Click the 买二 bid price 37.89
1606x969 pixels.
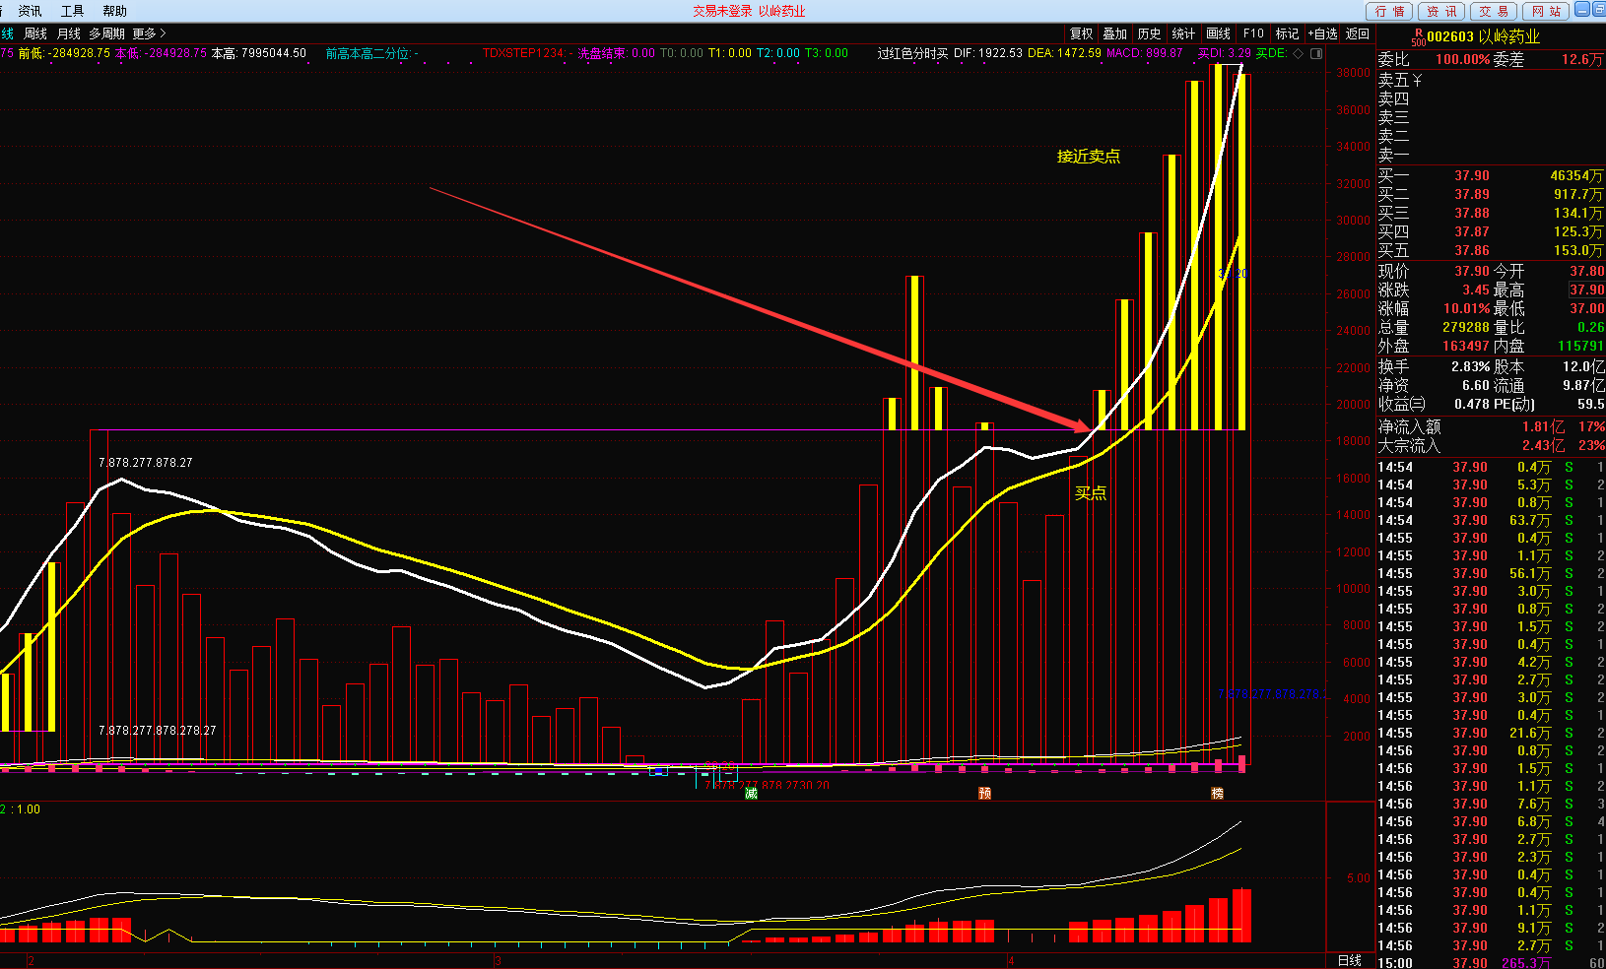(1472, 194)
